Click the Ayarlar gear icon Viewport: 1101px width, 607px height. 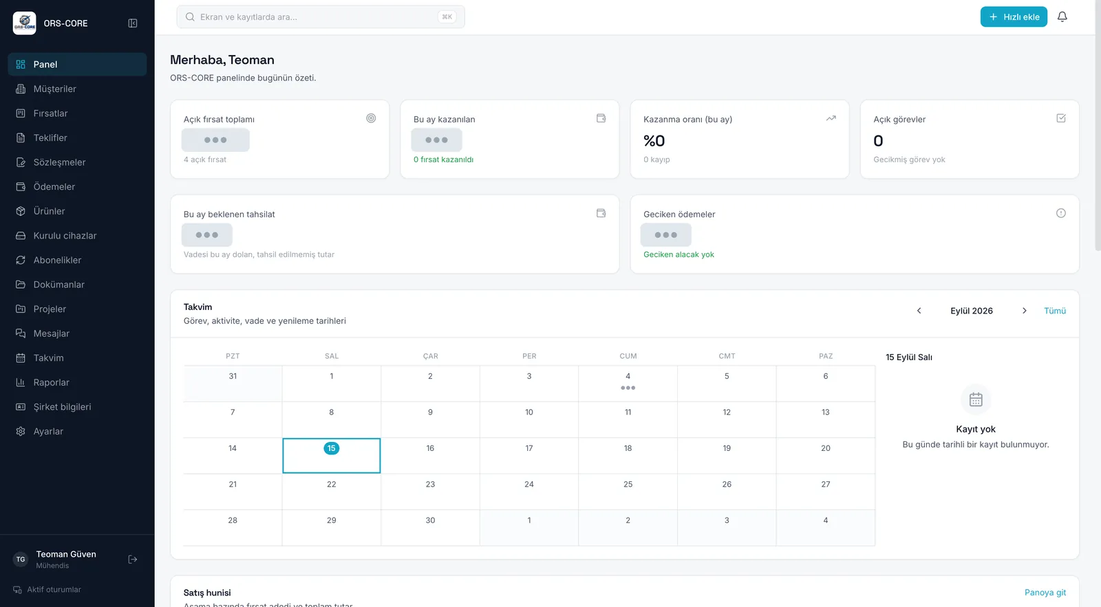(x=21, y=431)
